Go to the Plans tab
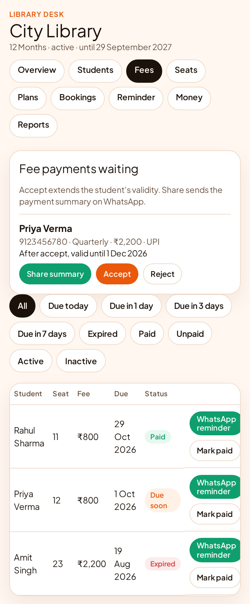Image resolution: width=250 pixels, height=604 pixels. coord(28,98)
